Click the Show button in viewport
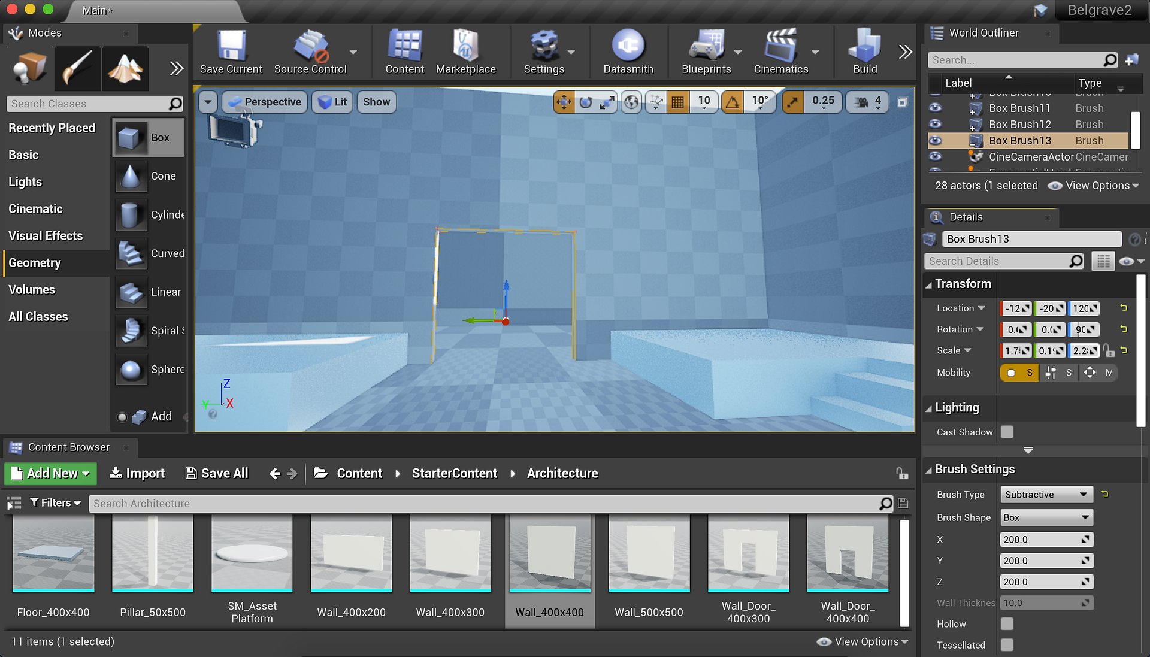This screenshot has width=1150, height=657. (376, 102)
